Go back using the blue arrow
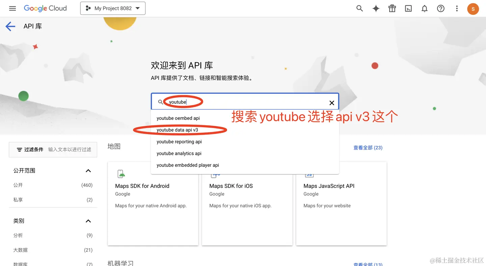 (x=10, y=26)
